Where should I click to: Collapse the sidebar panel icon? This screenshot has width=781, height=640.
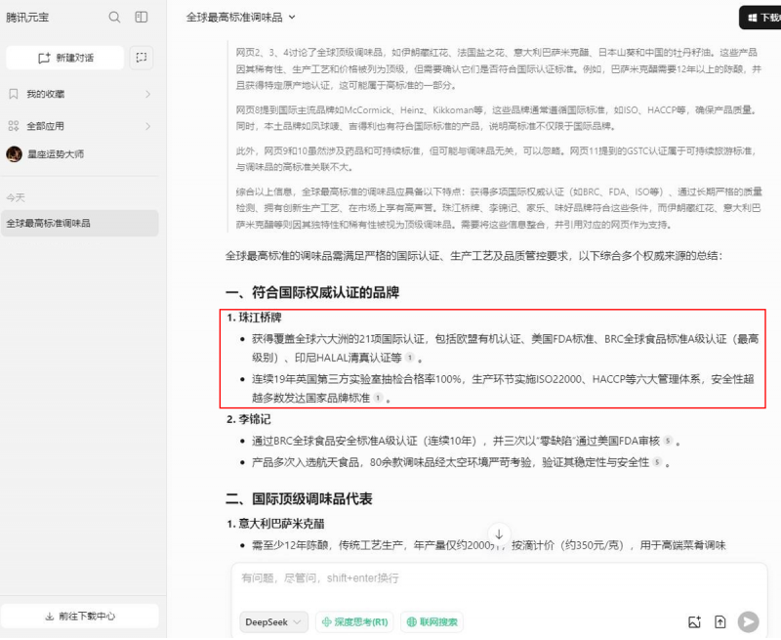point(142,18)
